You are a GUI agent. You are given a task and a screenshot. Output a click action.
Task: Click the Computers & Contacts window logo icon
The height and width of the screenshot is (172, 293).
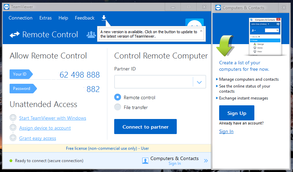coord(218,8)
